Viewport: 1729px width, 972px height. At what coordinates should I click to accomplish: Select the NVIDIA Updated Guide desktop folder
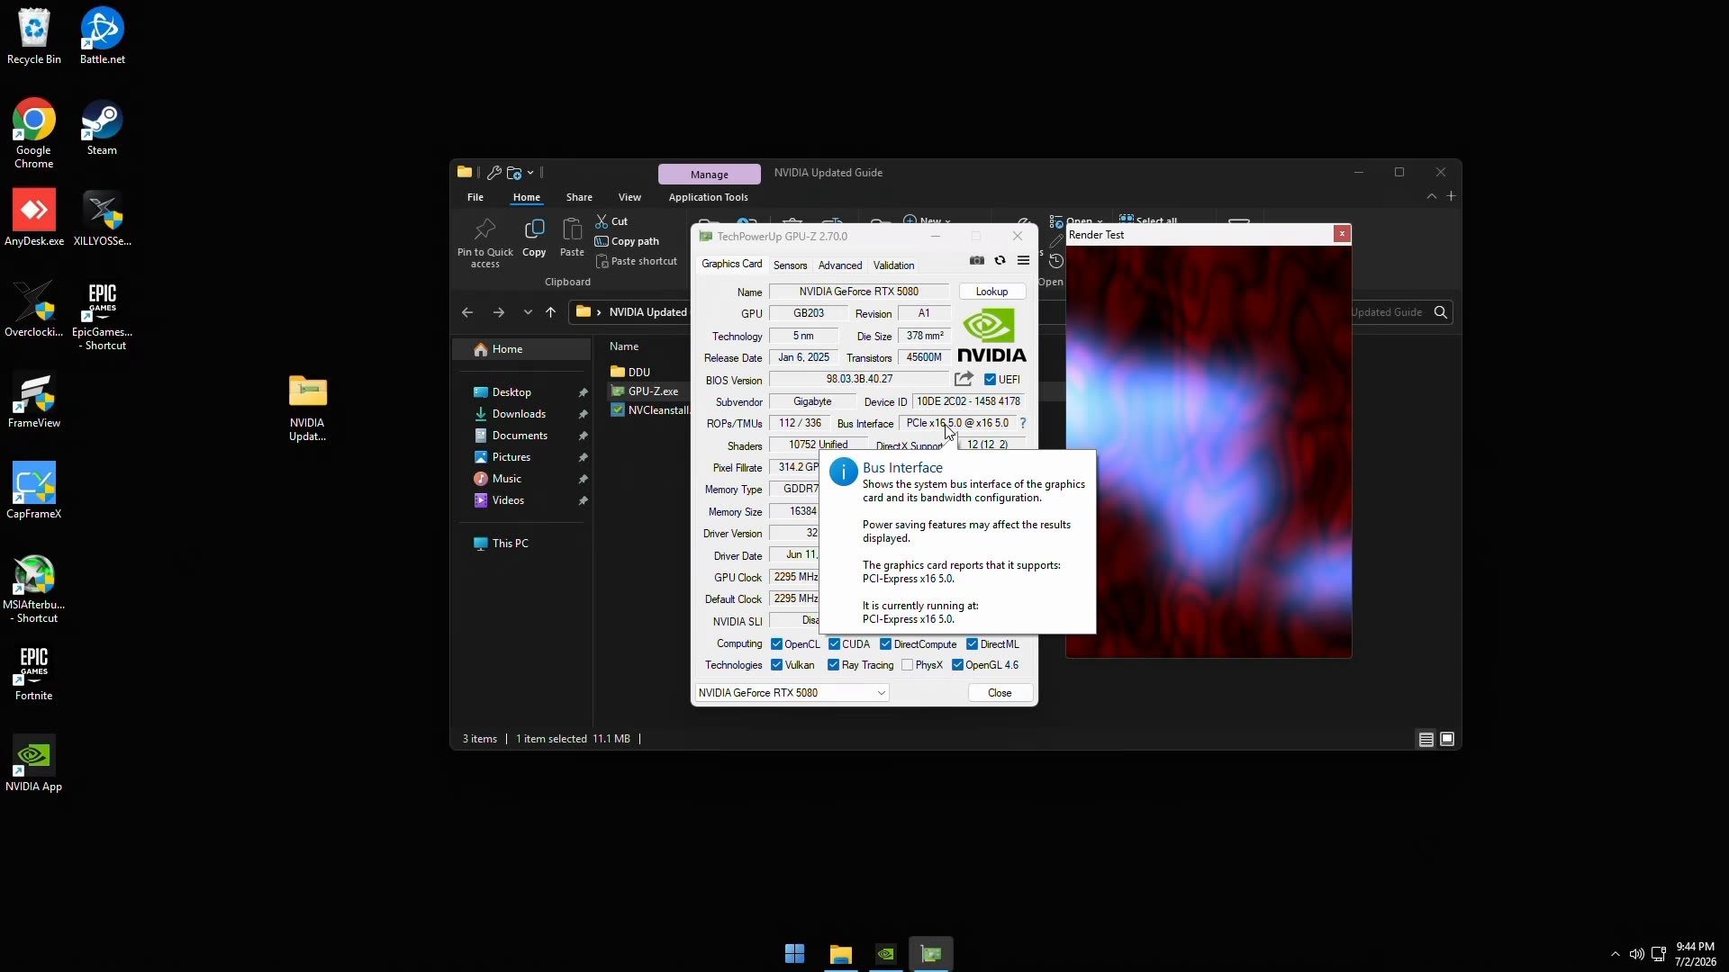pyautogui.click(x=307, y=408)
